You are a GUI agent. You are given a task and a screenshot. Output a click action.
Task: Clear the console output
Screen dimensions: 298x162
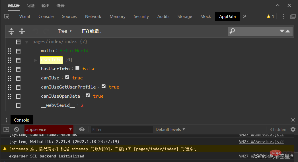(x=17, y=130)
